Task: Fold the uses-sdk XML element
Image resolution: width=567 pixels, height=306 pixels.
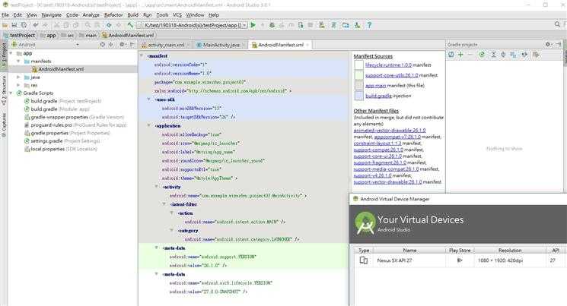Action: coord(148,99)
